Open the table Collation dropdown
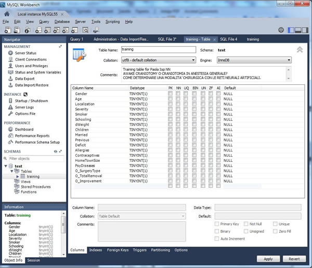The width and height of the screenshot is (312, 268). coord(159,60)
